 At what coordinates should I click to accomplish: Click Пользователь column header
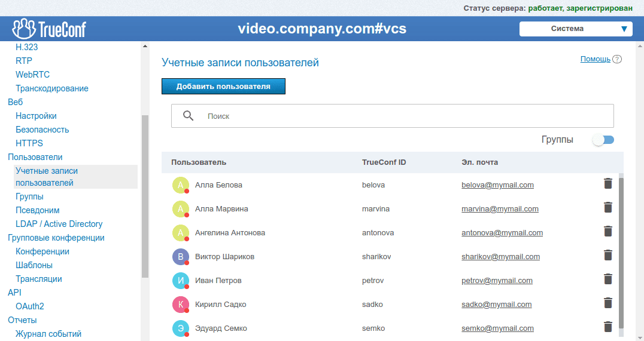[199, 162]
